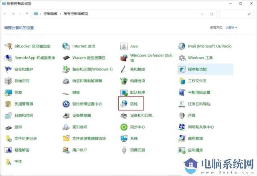Image resolution: width=257 pixels, height=176 pixels.
Task: Open the 工作文件夹 icon
Action: (x=182, y=81)
